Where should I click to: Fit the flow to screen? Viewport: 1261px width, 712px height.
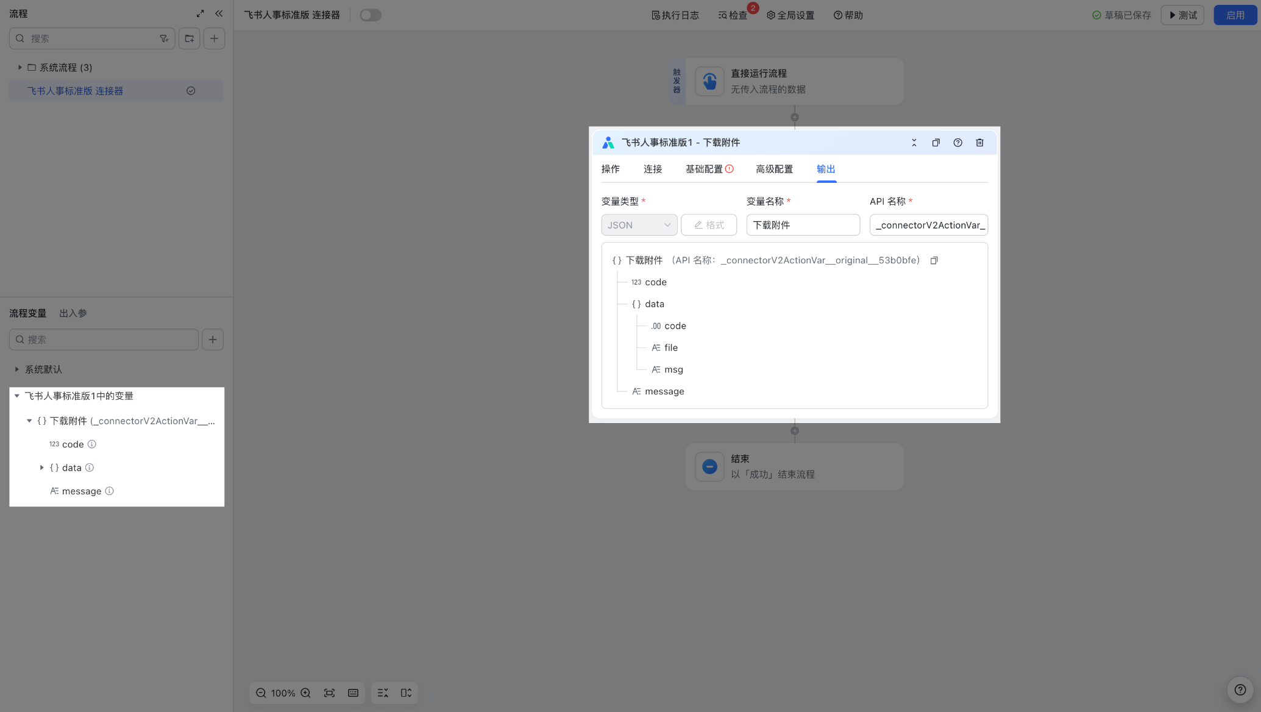tap(330, 693)
